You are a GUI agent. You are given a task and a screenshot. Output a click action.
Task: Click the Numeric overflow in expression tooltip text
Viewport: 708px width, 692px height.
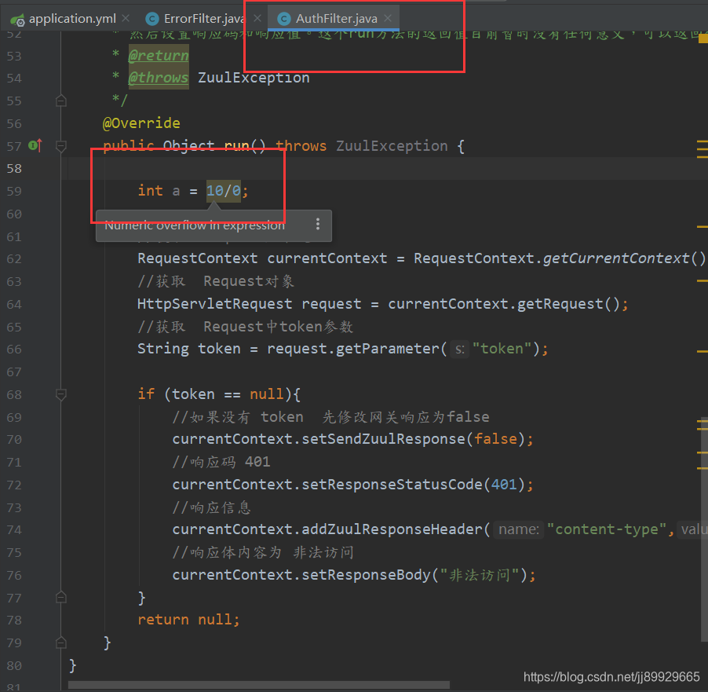tap(195, 225)
